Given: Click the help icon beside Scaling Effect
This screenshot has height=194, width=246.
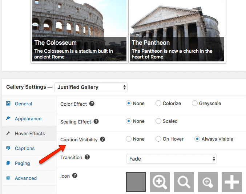Looking at the screenshot, I should tap(96, 121).
